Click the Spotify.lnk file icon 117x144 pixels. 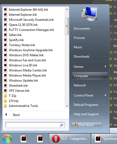click(5, 40)
